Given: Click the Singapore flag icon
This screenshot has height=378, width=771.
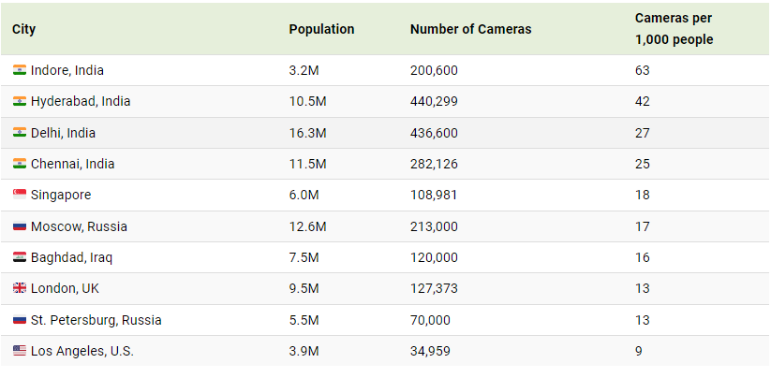Looking at the screenshot, I should pyautogui.click(x=20, y=195).
